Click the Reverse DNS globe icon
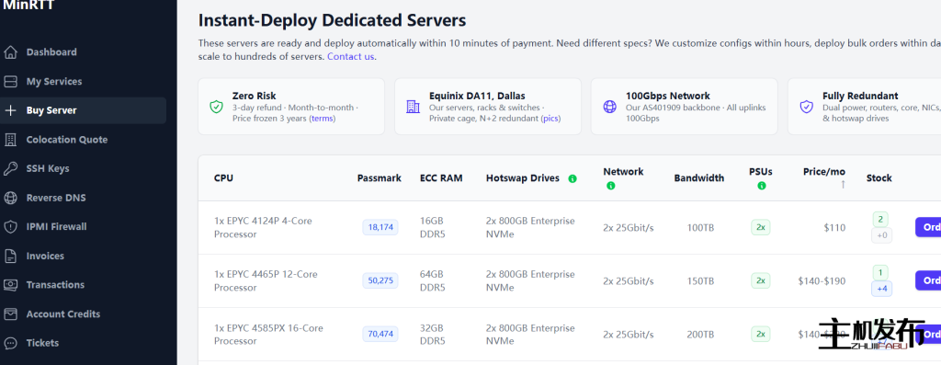Screen dimensions: 941x365 tap(10, 198)
